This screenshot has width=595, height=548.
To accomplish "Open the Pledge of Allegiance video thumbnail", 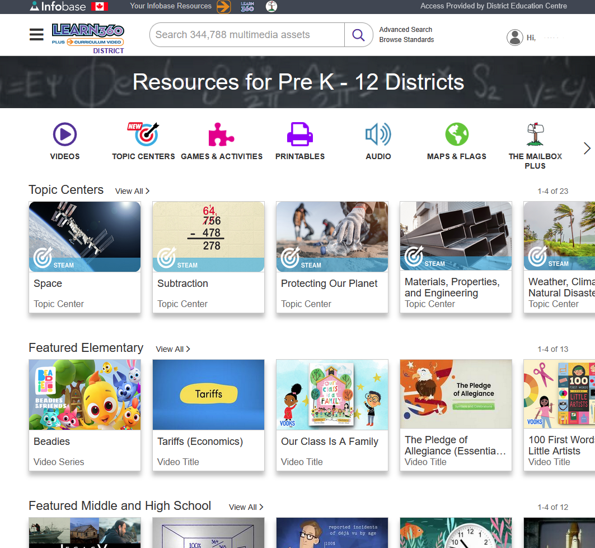I will point(456,394).
